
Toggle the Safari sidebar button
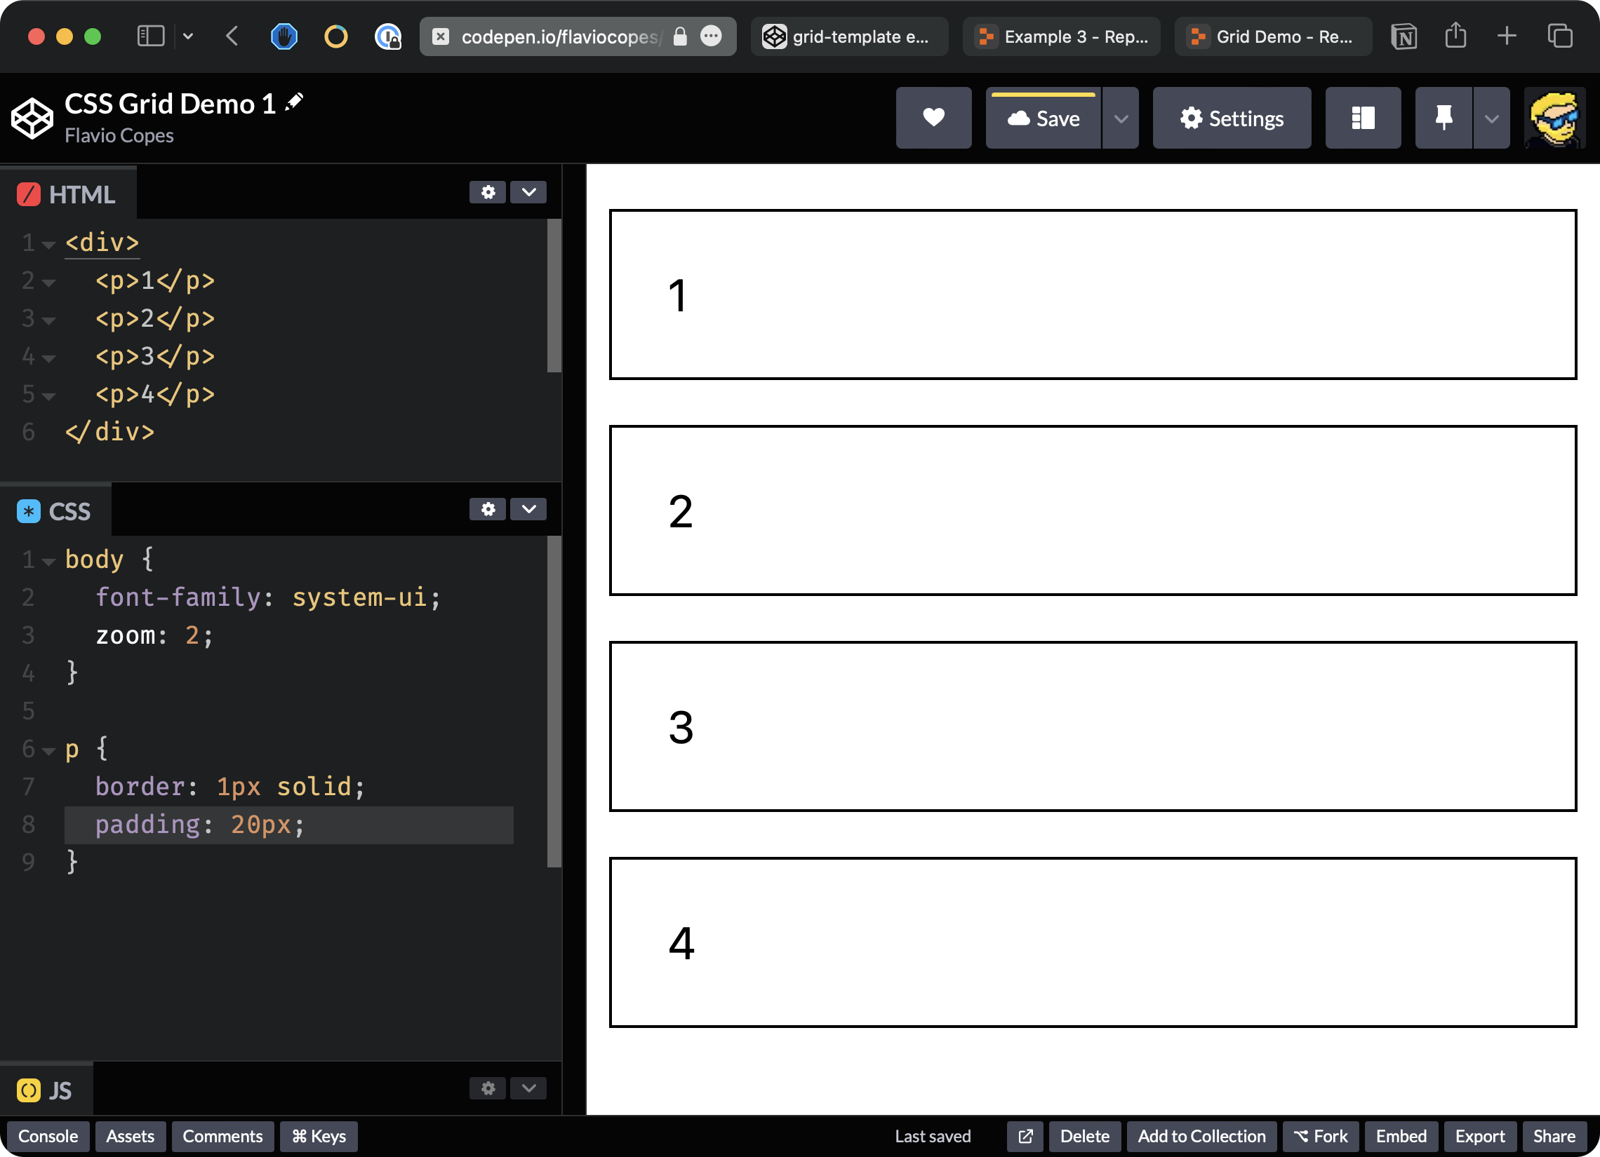pyautogui.click(x=150, y=36)
